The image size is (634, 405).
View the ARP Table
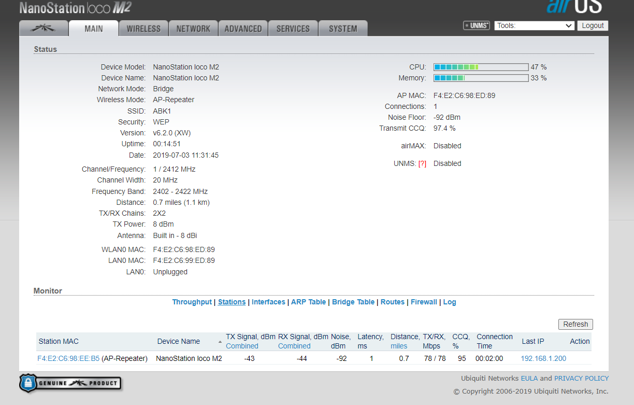click(309, 302)
